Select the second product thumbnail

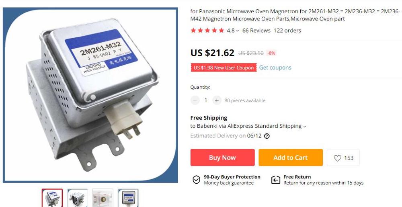tap(78, 198)
